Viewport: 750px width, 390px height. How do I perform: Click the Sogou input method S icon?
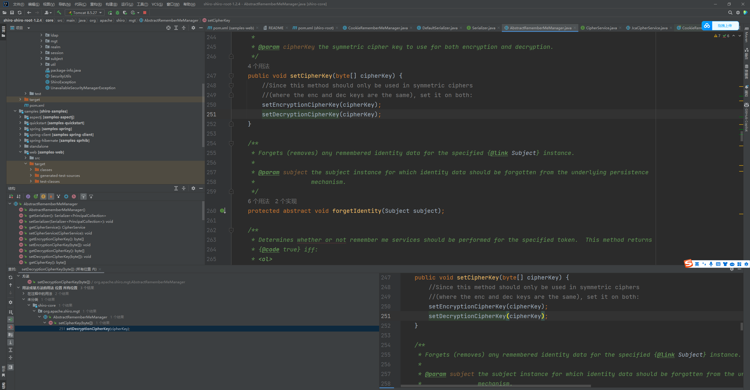click(x=688, y=264)
